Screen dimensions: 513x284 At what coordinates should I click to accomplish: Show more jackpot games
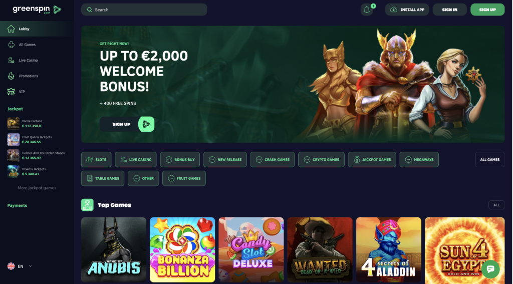point(37,188)
